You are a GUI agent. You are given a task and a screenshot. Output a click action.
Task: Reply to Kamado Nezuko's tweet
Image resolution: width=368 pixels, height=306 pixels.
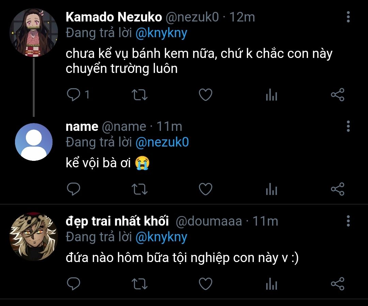[x=73, y=95]
